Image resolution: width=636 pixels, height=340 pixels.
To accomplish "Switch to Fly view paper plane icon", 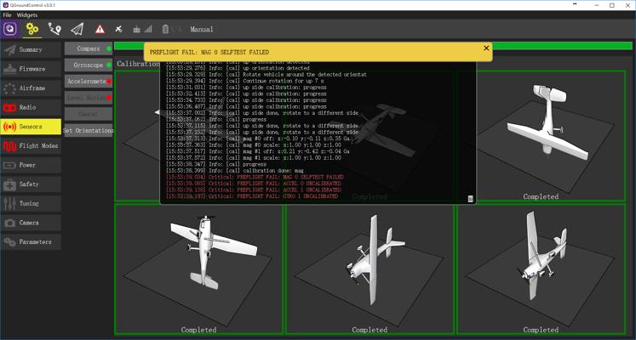I will (x=77, y=29).
